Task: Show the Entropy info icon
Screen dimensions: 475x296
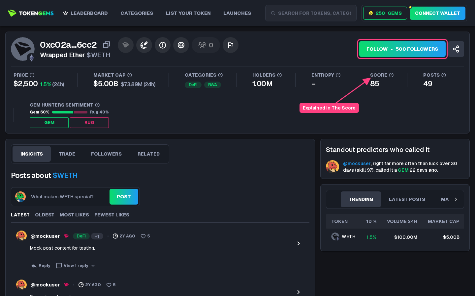Action: coord(338,75)
